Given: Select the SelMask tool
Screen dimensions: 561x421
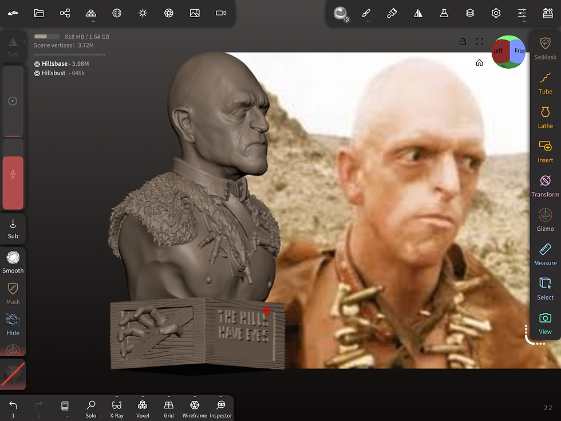Looking at the screenshot, I should click(545, 48).
